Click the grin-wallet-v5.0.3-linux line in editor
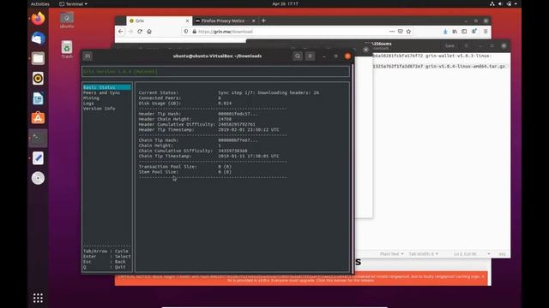The width and height of the screenshot is (549, 308). coord(432,56)
